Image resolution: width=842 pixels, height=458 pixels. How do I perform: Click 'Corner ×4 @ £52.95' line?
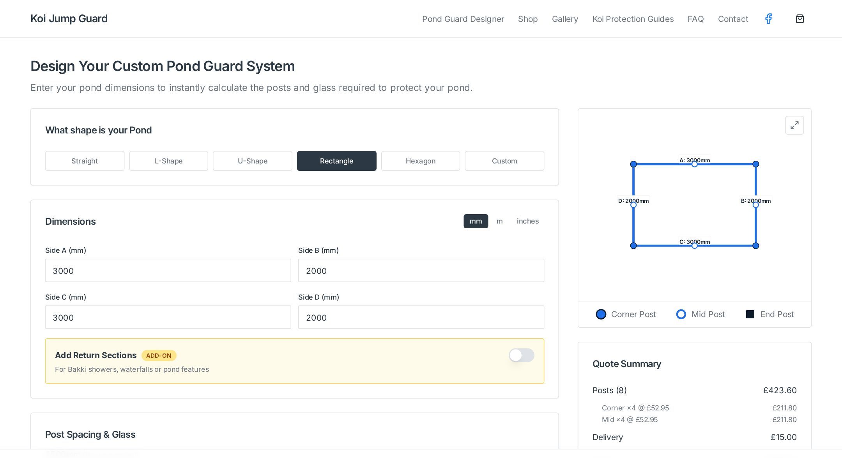click(635, 408)
